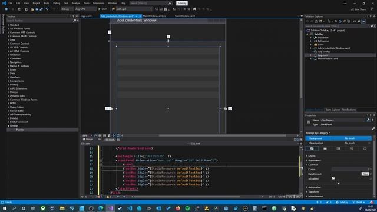Switch to the Design view tab
The image size is (377, 212).
pyautogui.click(x=88, y=140)
